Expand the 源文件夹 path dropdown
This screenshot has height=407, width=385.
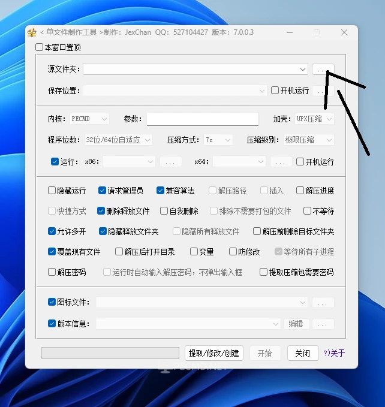point(302,70)
